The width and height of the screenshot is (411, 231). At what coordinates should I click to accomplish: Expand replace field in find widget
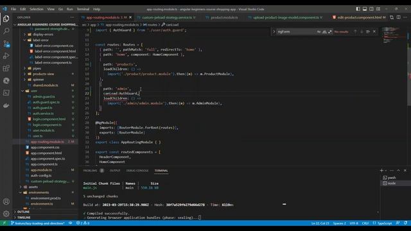274,31
